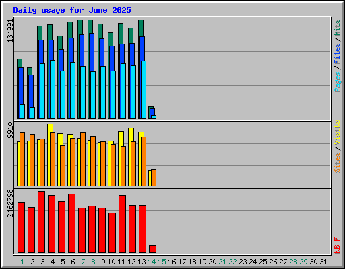345x269 pixels.
Task: Click day 12 on the x-axis
Action: [x=131, y=262]
